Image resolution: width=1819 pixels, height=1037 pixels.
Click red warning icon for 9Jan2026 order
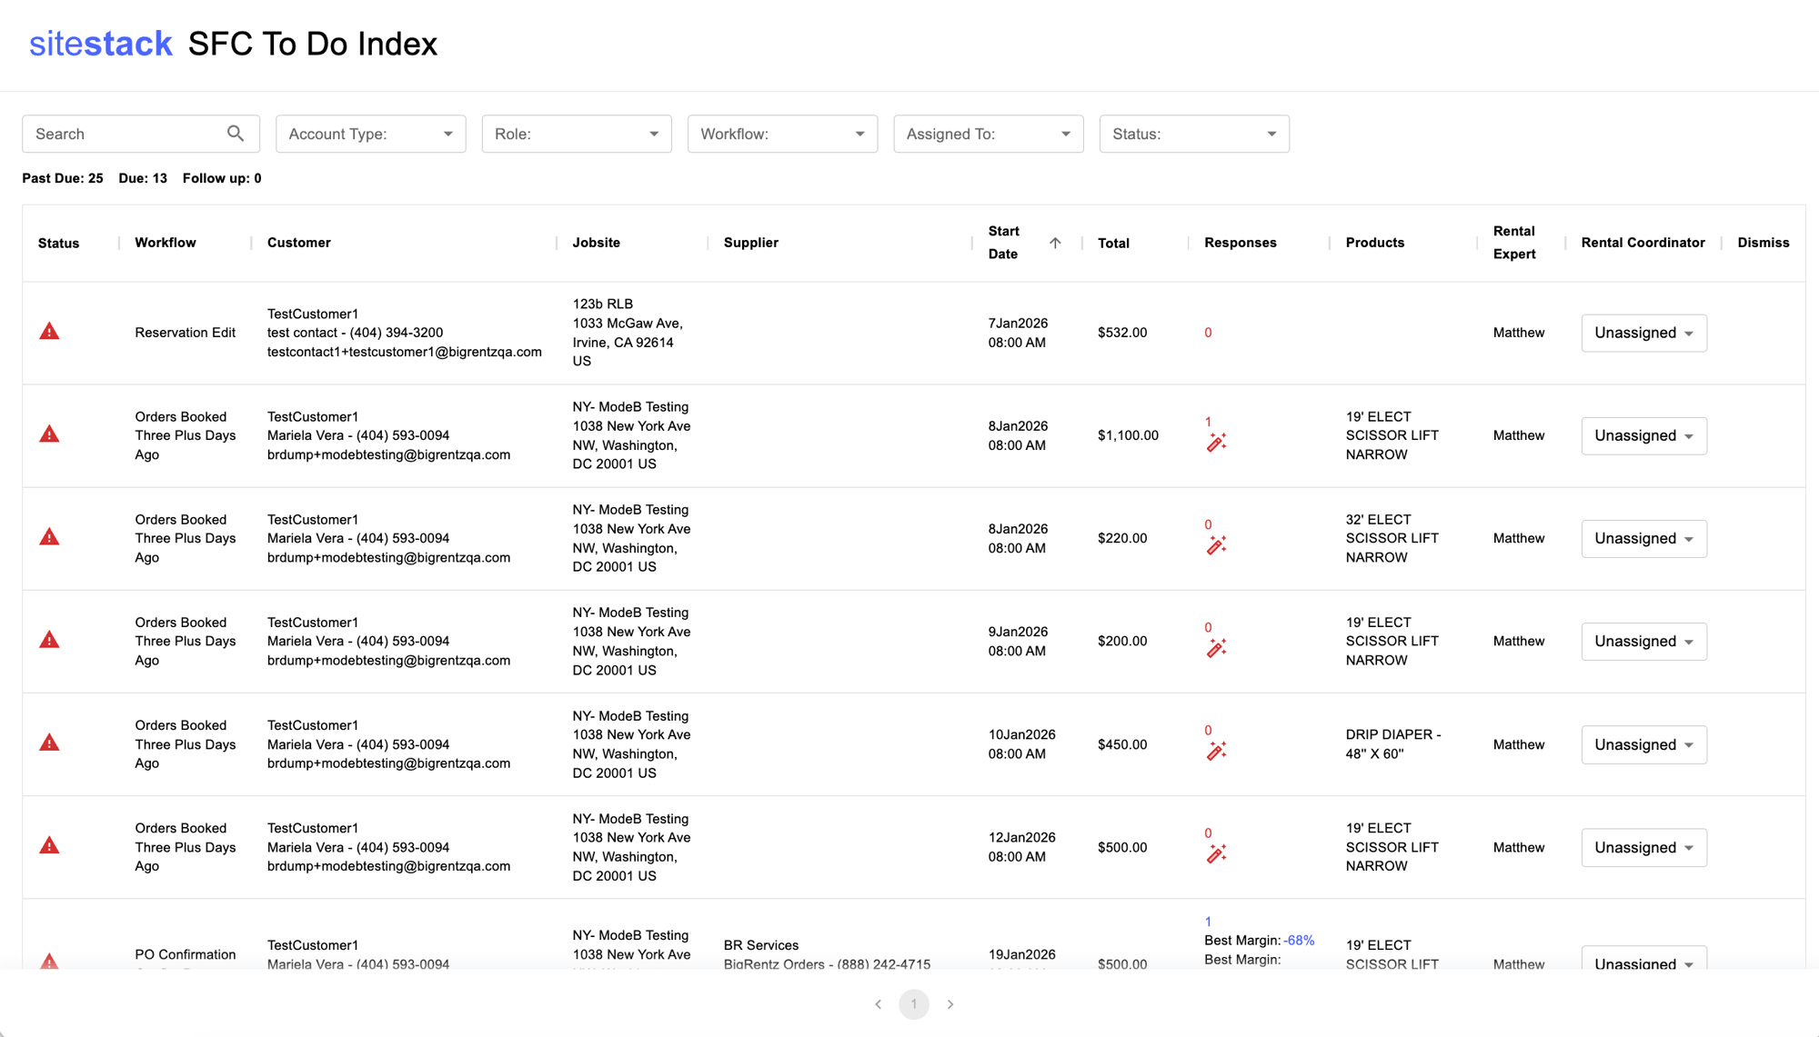point(49,640)
